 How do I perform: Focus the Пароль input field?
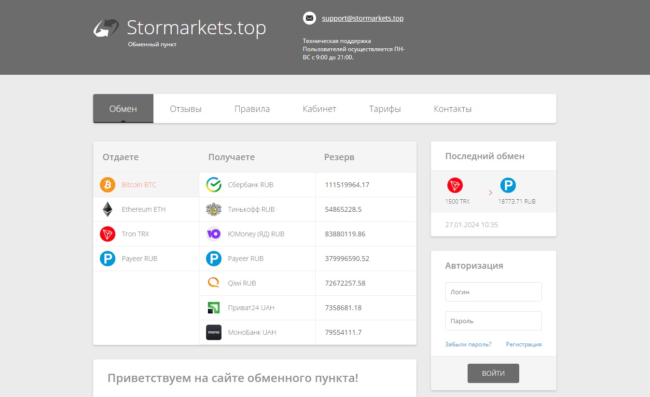click(493, 321)
